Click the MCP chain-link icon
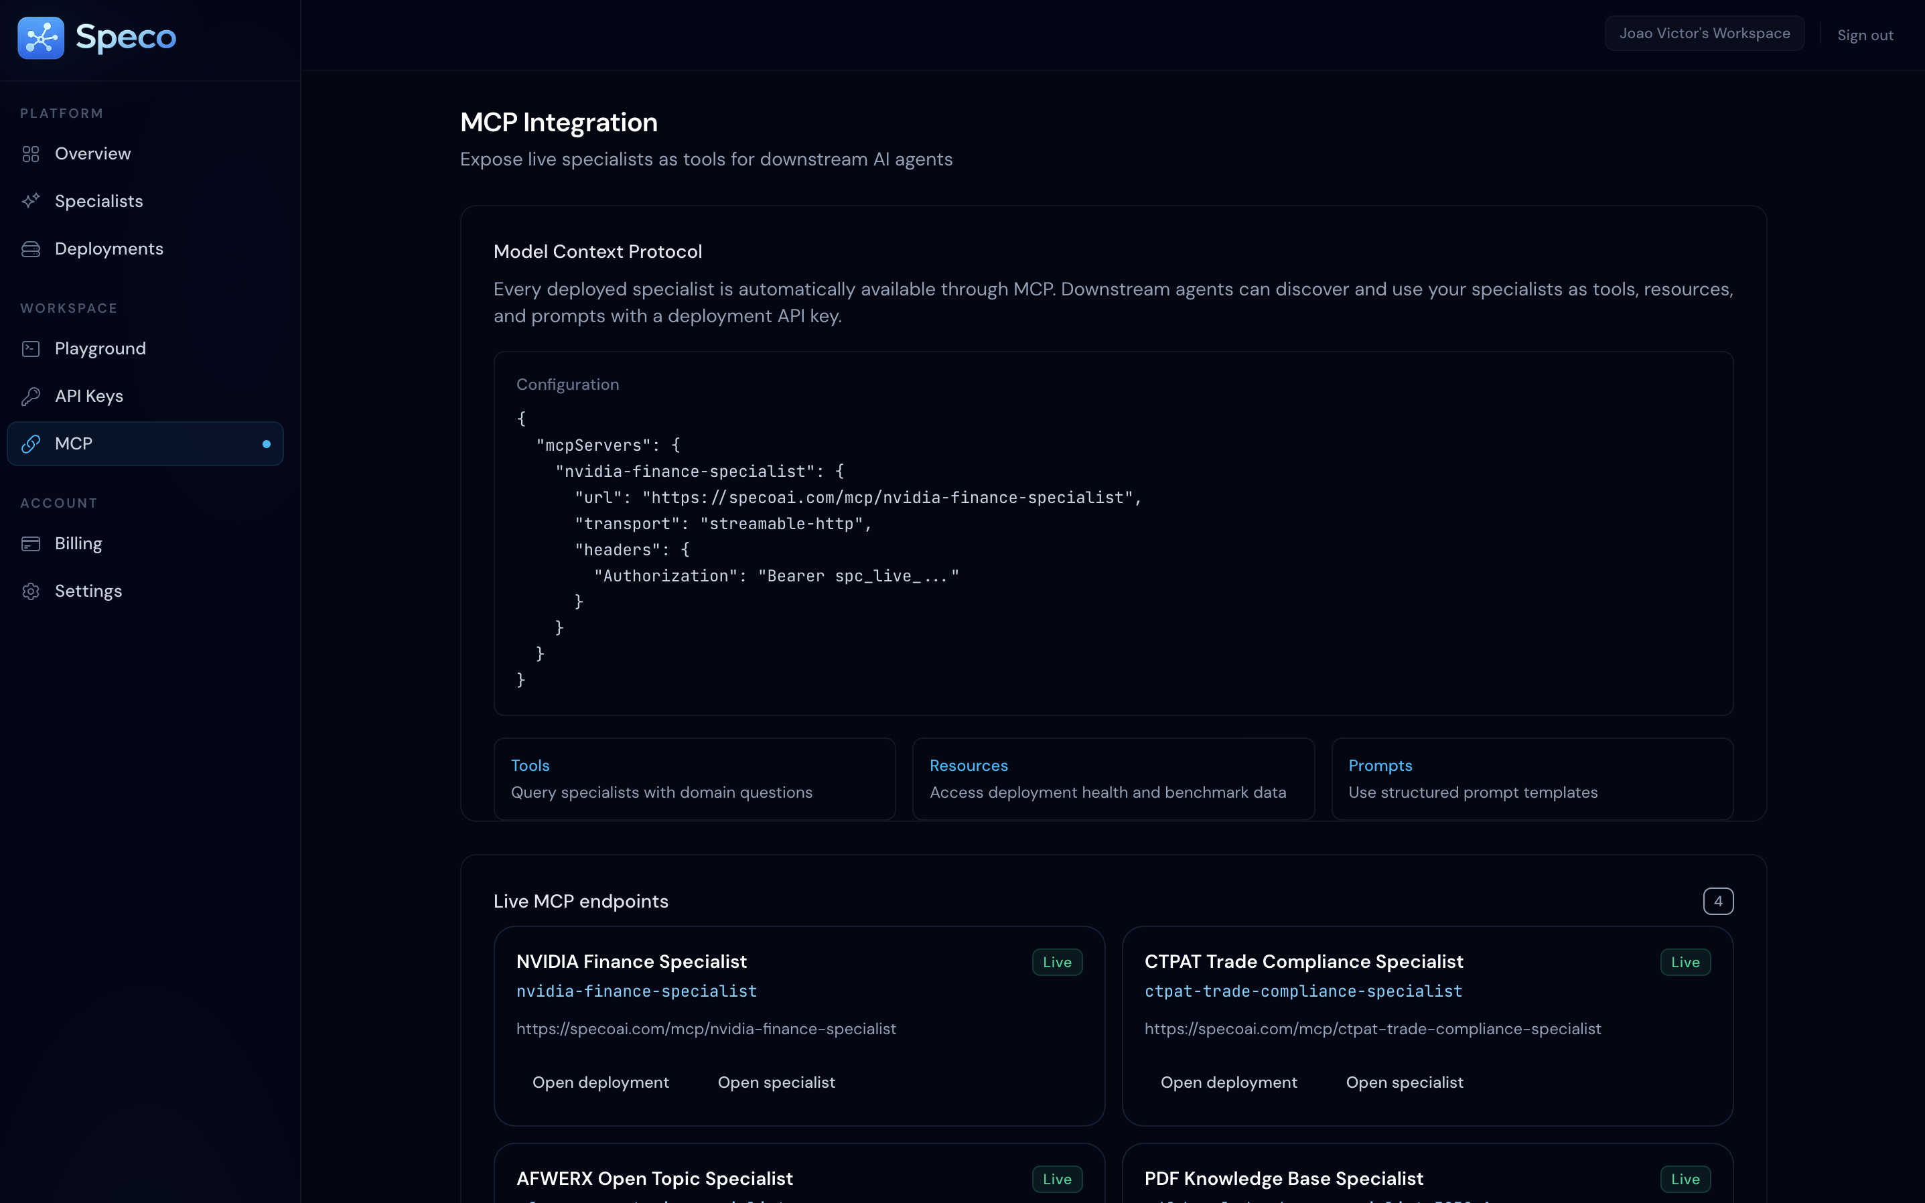 coord(31,443)
